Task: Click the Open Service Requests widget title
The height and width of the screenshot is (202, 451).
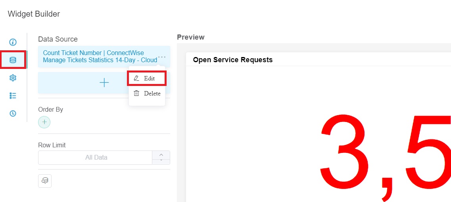Action: [232, 60]
